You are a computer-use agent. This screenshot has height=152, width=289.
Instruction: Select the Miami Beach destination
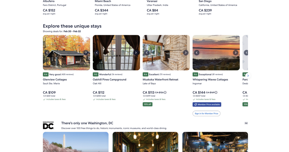[103, 1]
